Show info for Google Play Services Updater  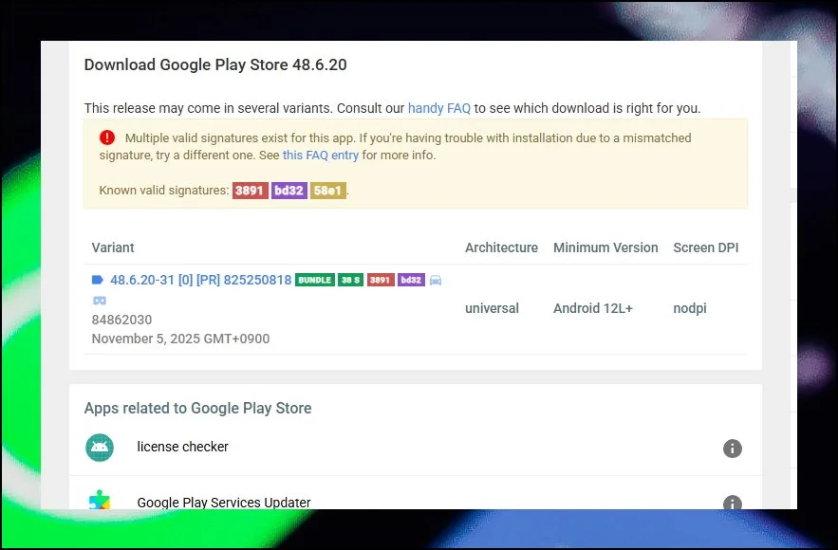click(x=732, y=503)
